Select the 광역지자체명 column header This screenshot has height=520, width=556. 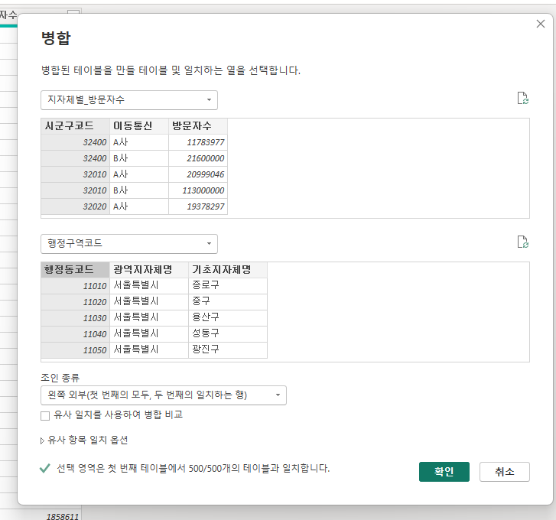pos(149,270)
